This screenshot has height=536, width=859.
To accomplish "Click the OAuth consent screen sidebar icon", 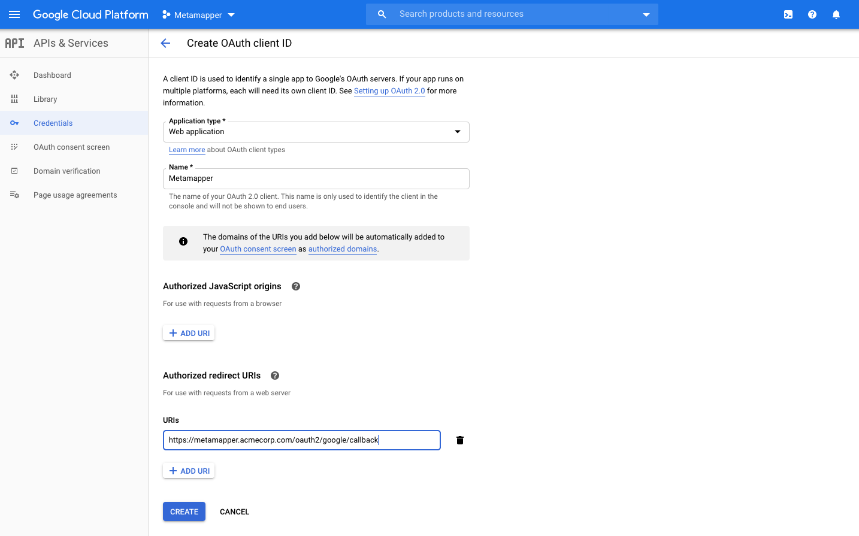I will (x=14, y=147).
